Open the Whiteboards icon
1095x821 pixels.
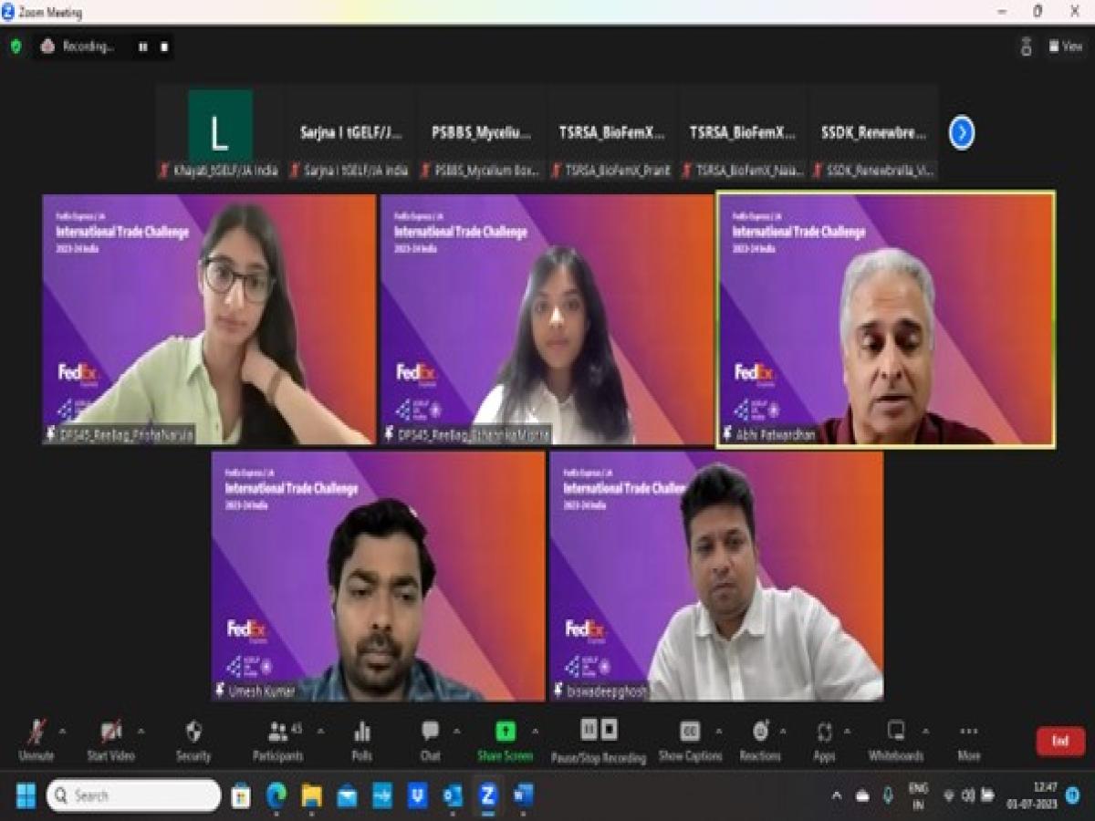coord(896,741)
